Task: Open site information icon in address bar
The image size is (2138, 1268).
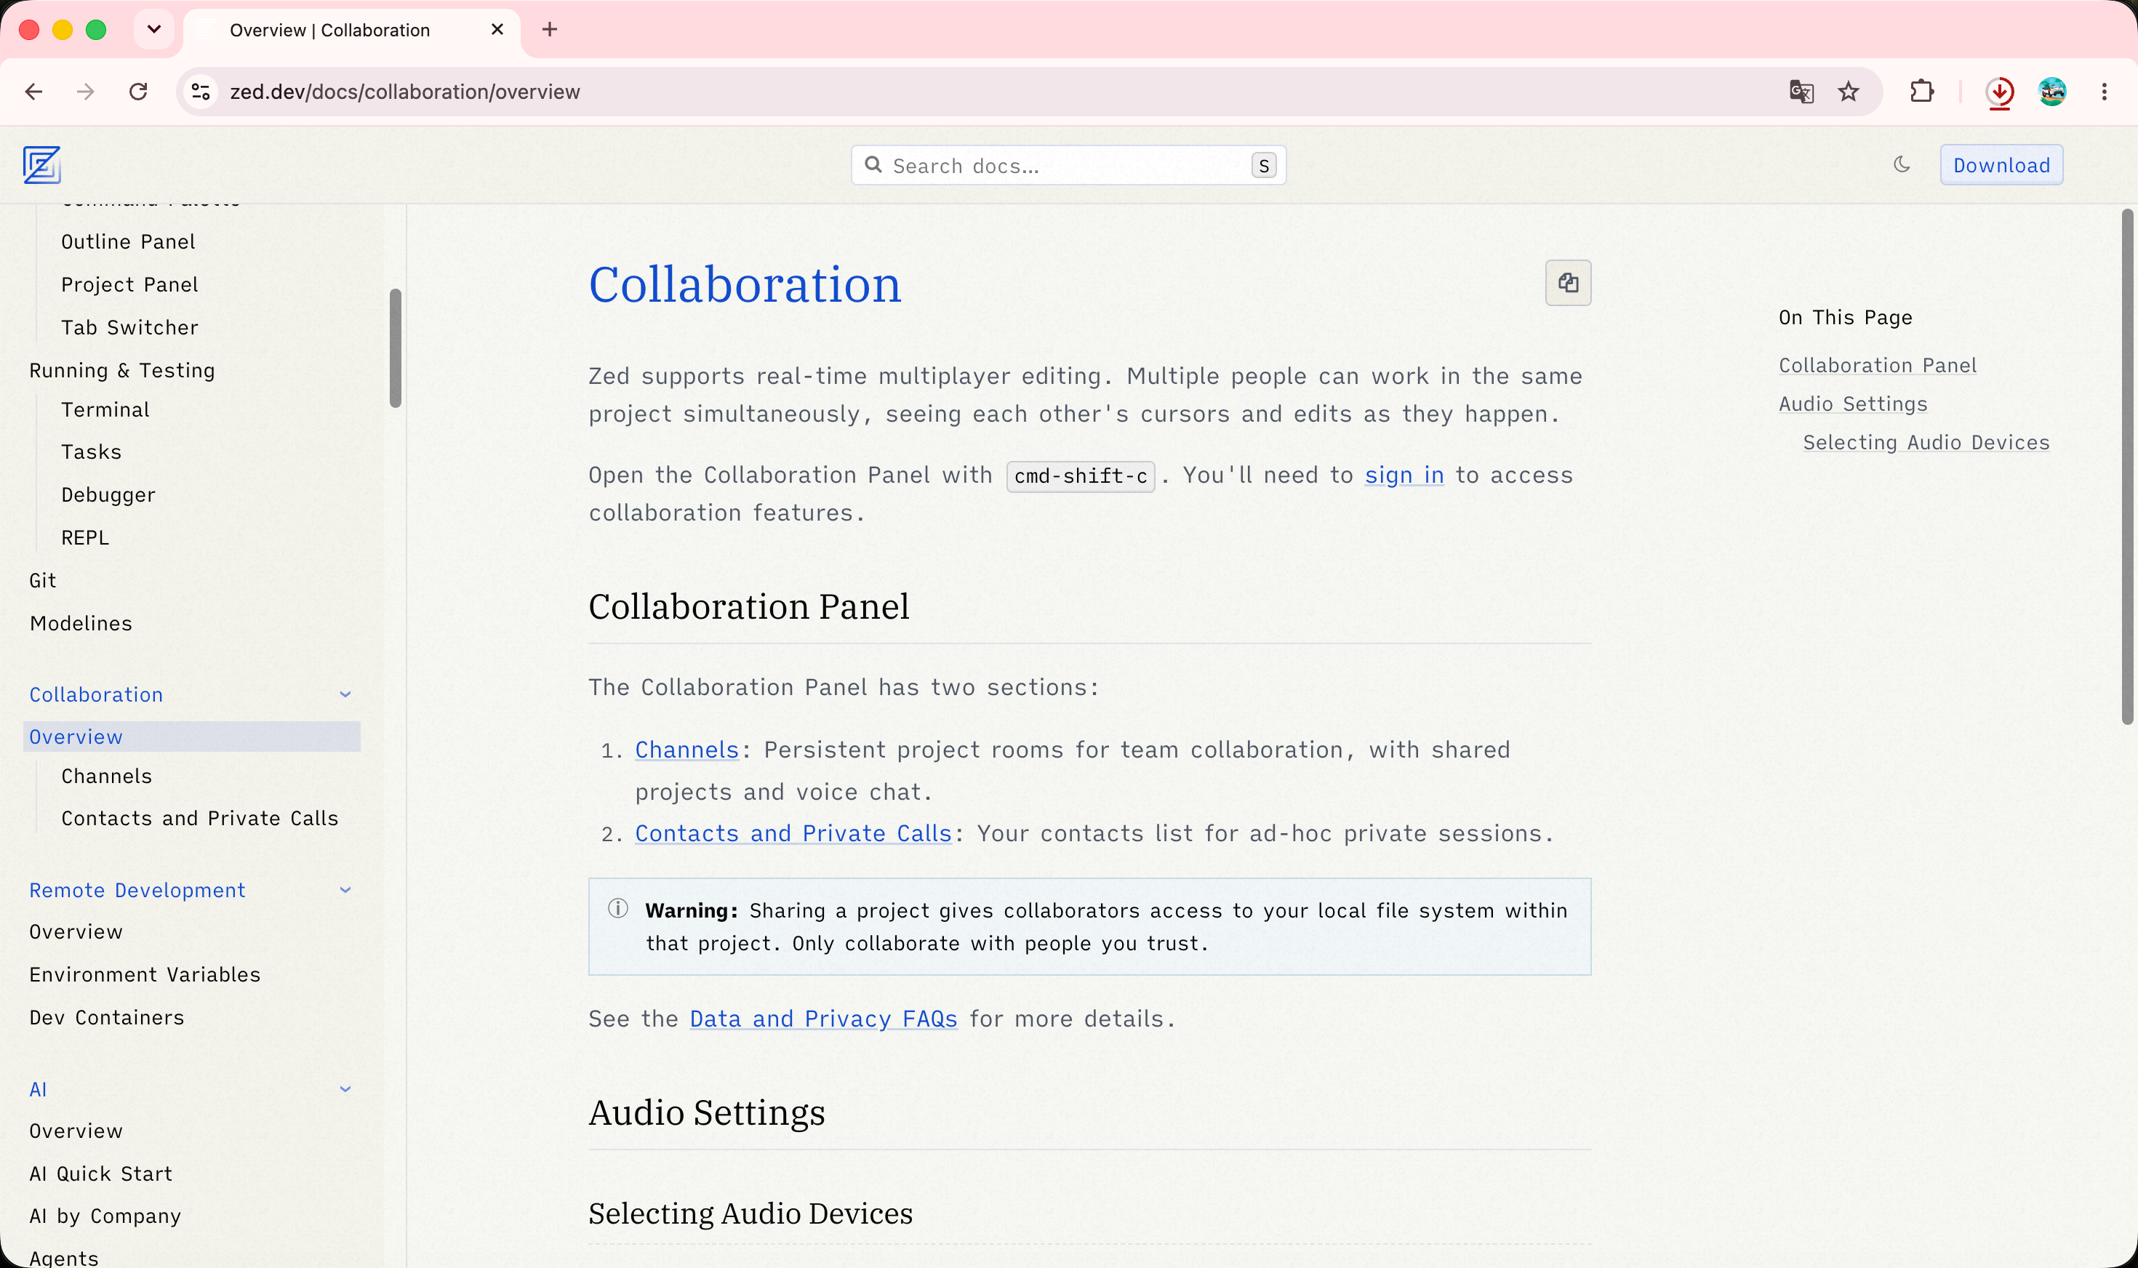Action: pos(201,92)
